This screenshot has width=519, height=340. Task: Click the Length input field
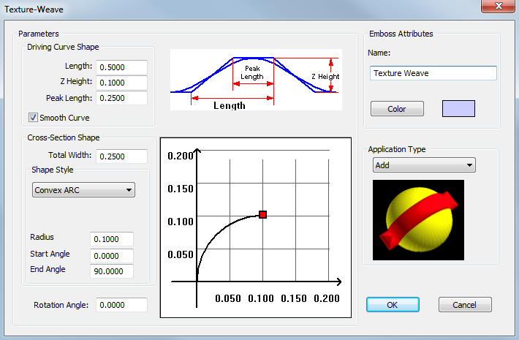(x=122, y=67)
